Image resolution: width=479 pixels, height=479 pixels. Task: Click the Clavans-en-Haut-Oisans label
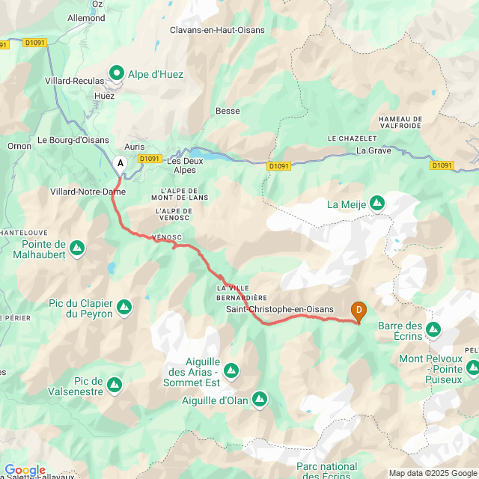pyautogui.click(x=217, y=30)
